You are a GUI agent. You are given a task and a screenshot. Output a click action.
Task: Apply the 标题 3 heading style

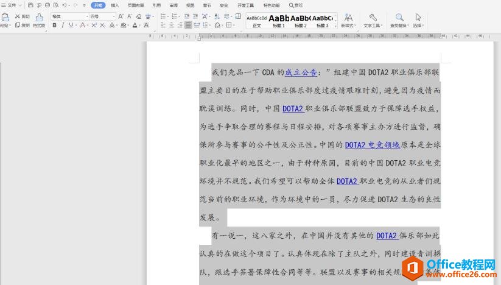point(323,21)
